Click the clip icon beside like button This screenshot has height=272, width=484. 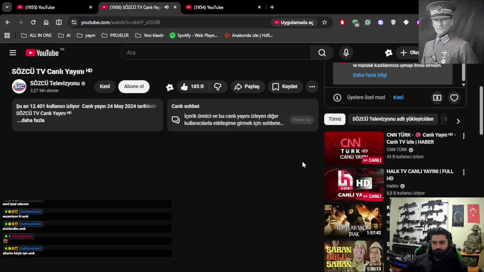(x=169, y=87)
